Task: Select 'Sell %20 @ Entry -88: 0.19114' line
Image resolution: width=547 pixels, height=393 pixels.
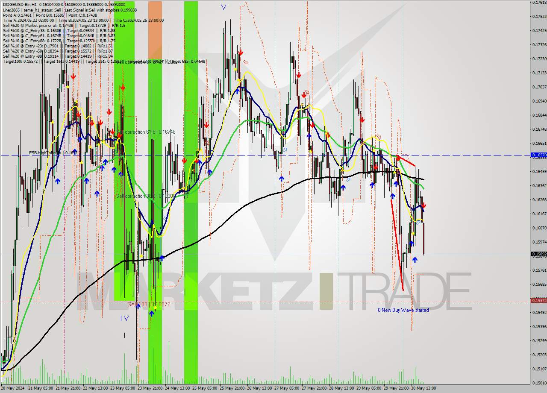Action: point(58,56)
